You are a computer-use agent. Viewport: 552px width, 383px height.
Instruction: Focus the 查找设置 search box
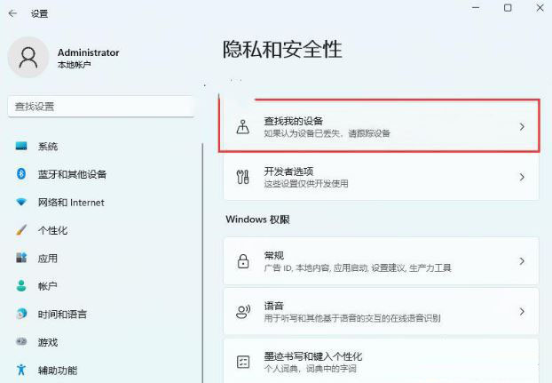(x=100, y=107)
